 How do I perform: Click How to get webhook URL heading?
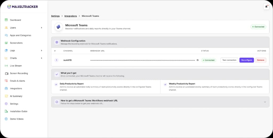click(89, 101)
